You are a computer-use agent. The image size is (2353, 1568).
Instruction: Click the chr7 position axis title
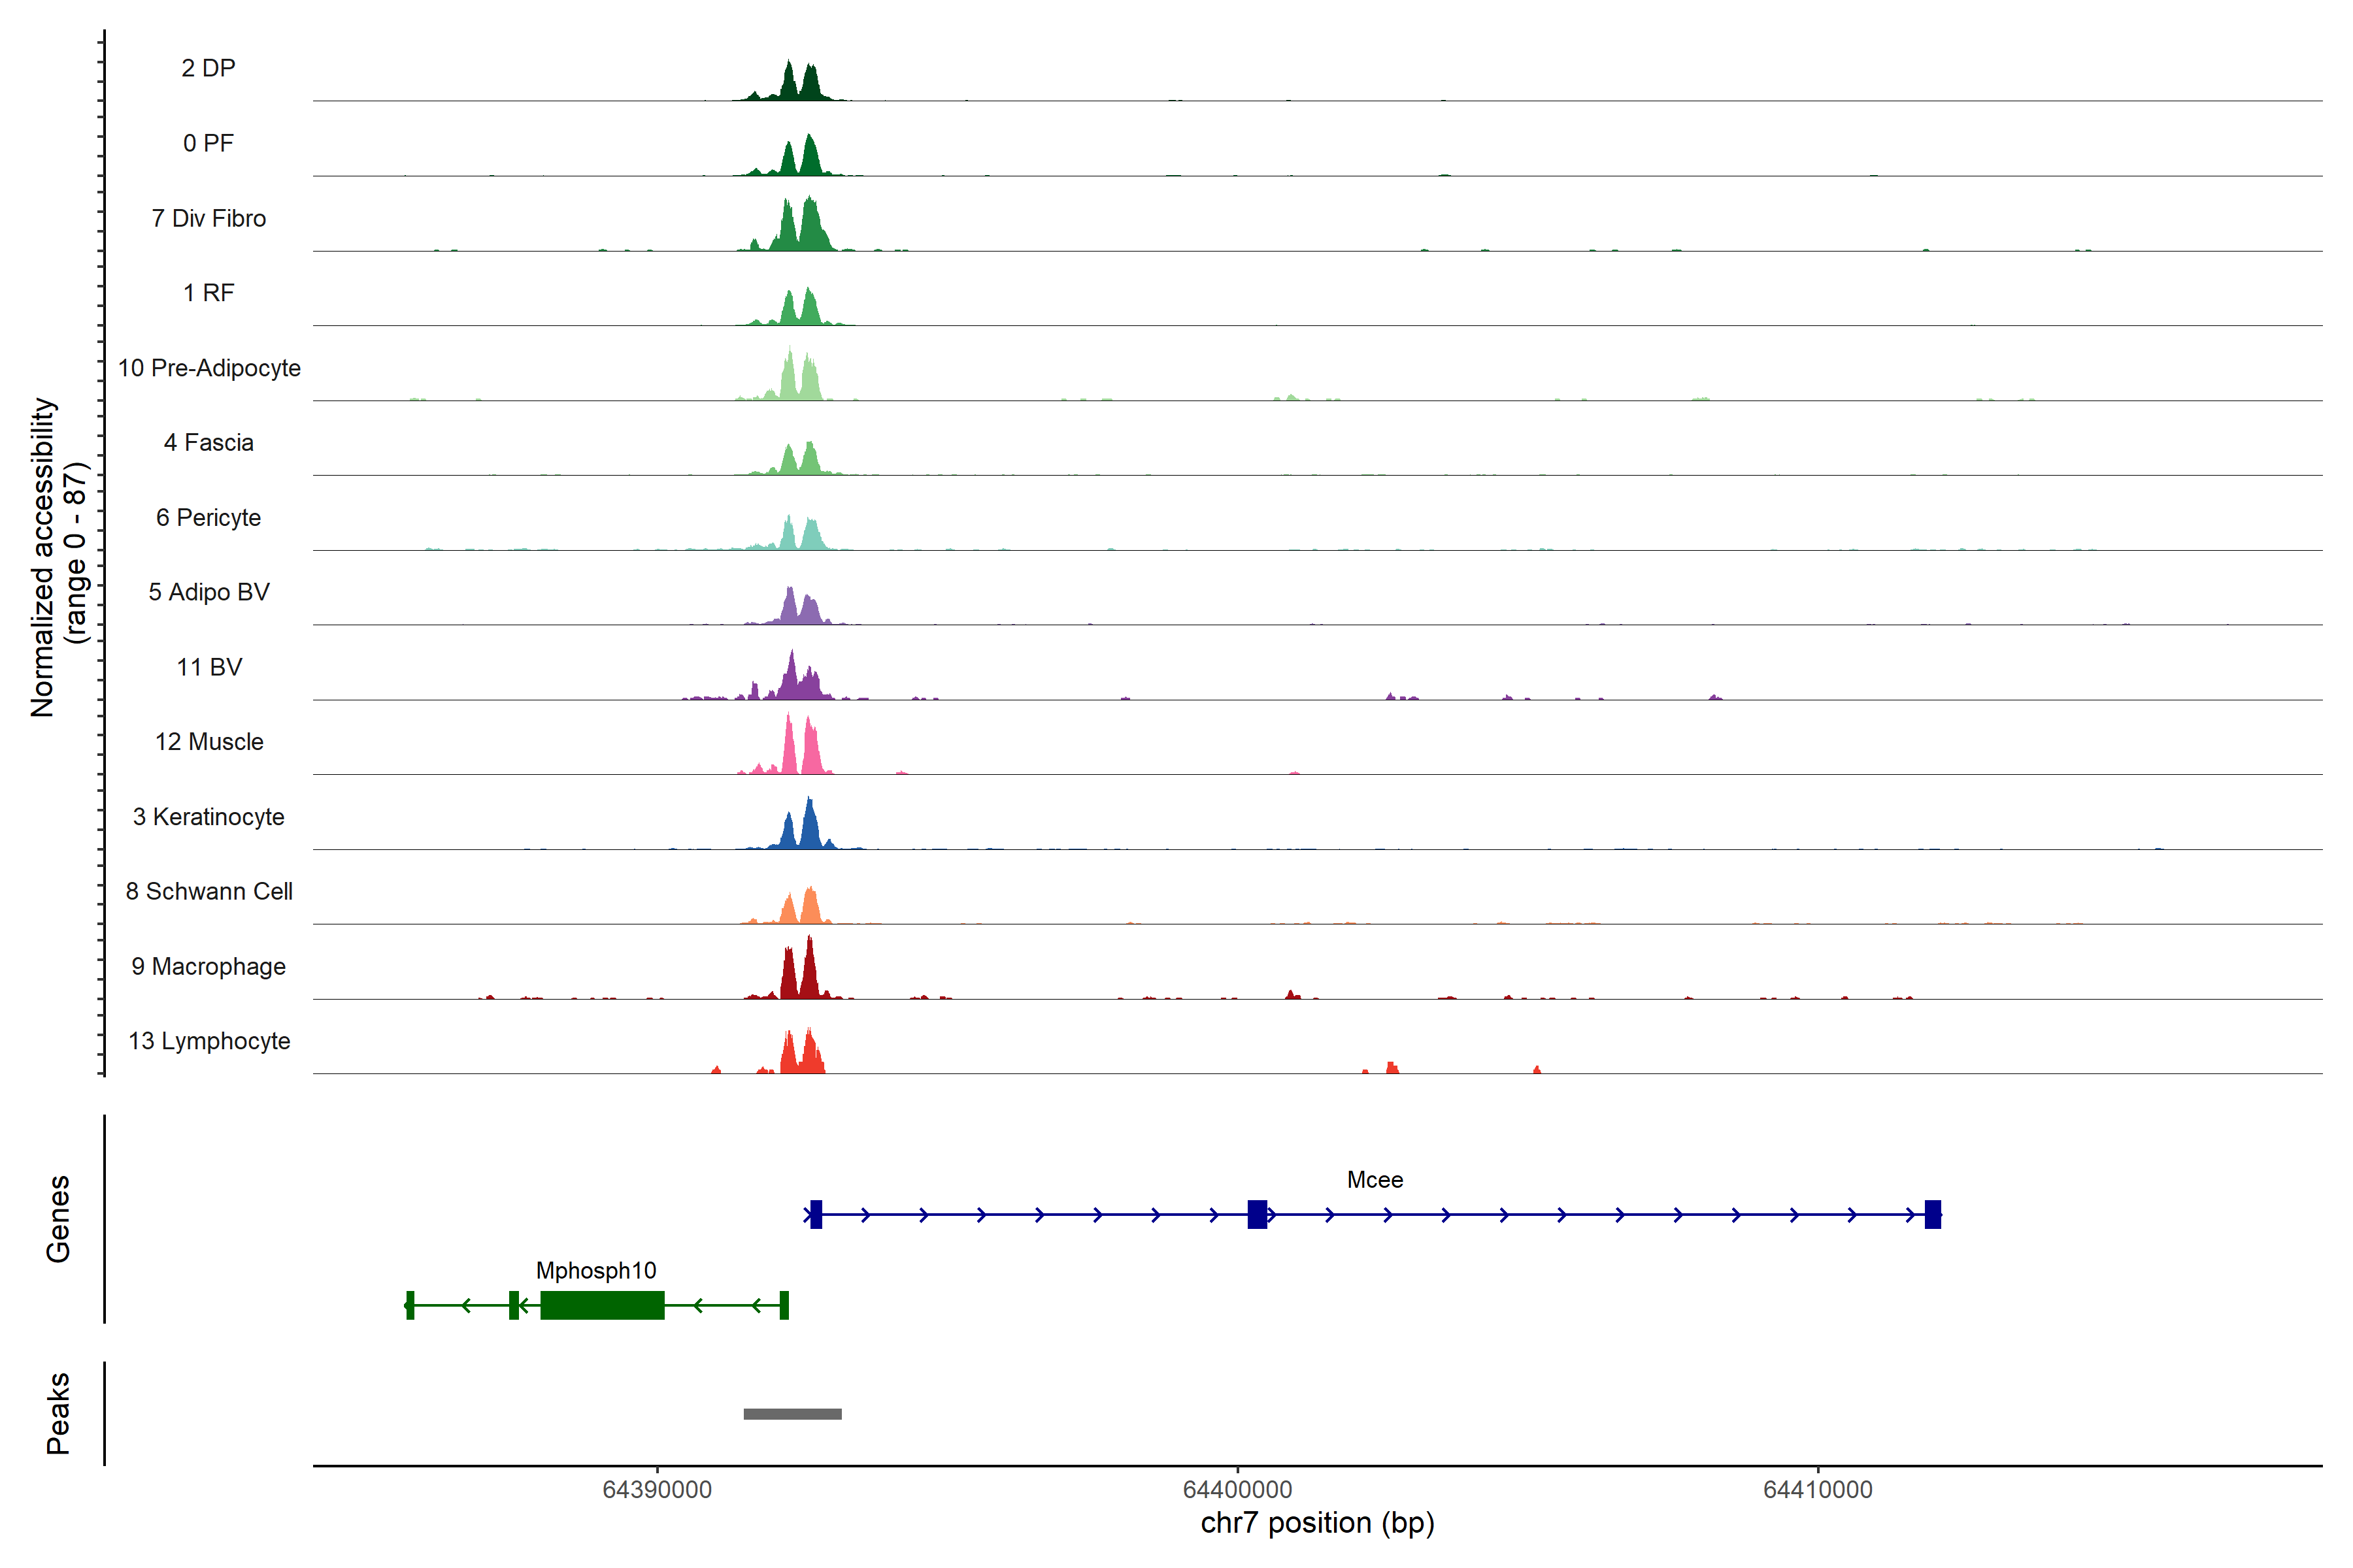(1318, 1523)
